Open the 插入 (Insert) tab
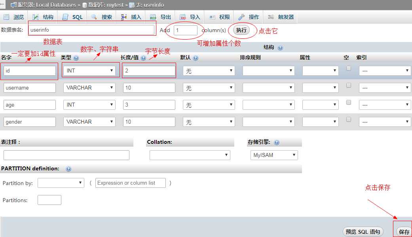412x237 pixels. [x=131, y=17]
